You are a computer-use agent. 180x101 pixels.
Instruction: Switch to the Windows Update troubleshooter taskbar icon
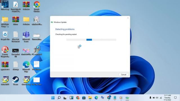[x=127, y=98]
